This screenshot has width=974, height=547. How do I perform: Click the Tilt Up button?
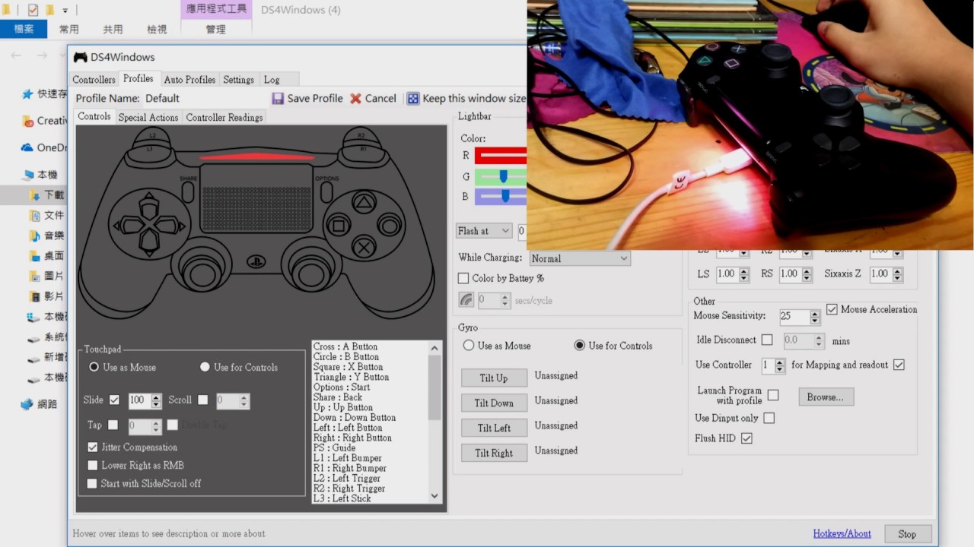pos(493,378)
